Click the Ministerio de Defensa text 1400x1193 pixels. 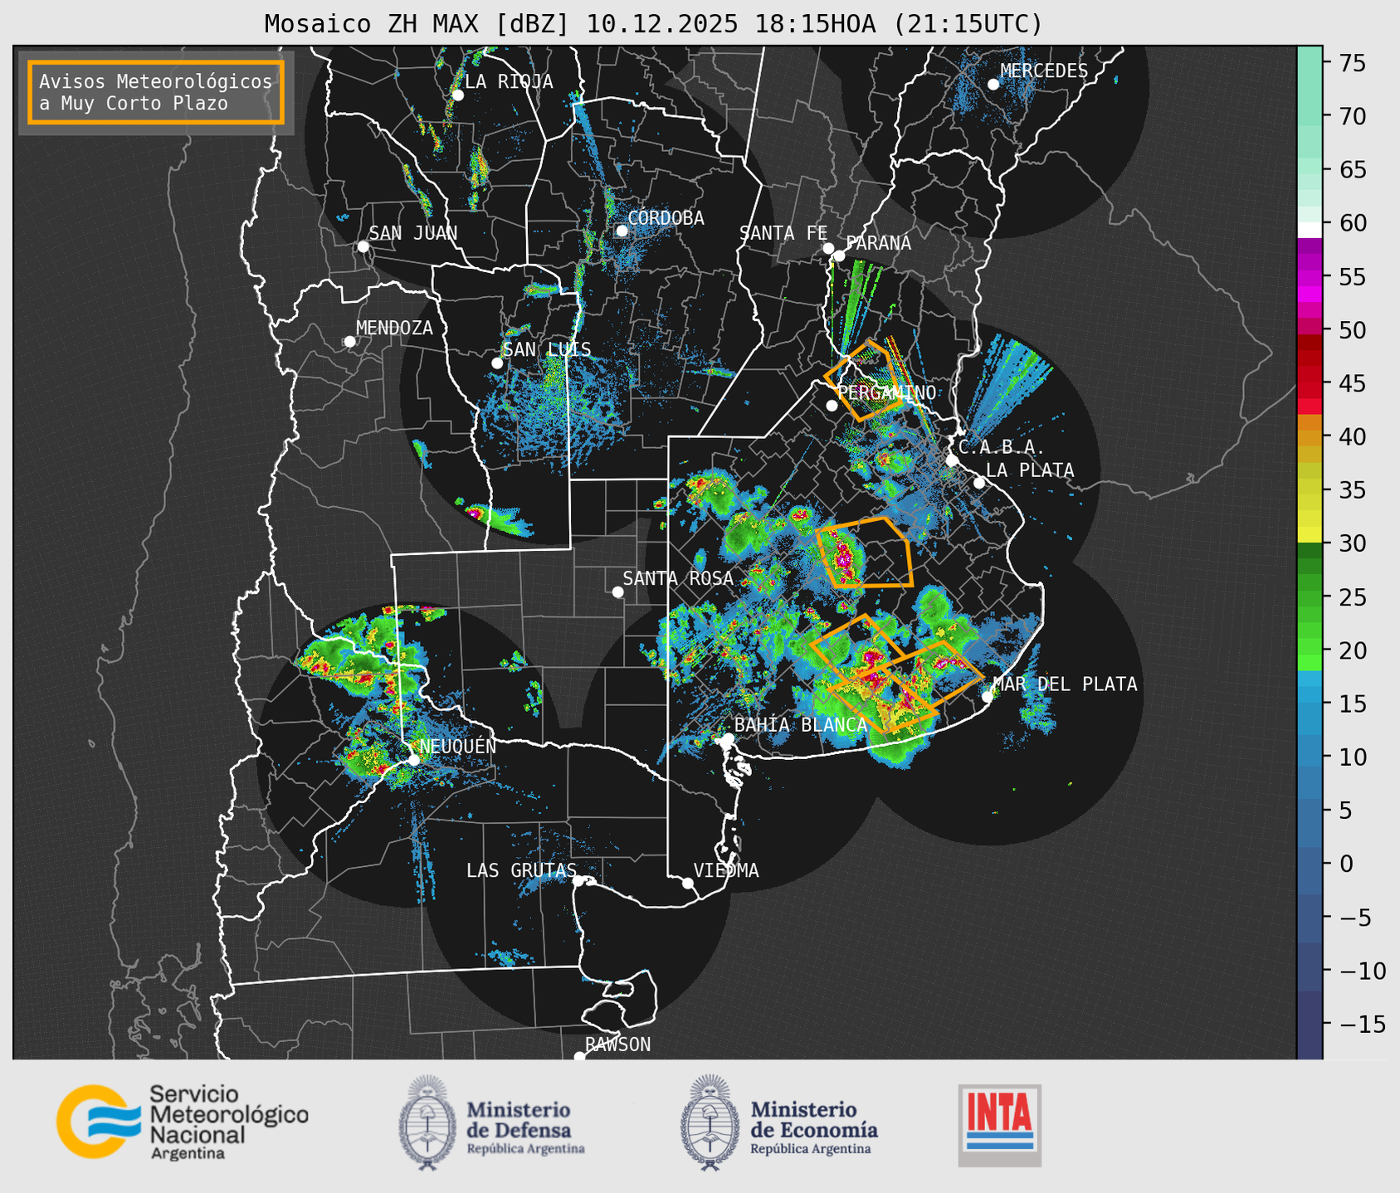525,1127
